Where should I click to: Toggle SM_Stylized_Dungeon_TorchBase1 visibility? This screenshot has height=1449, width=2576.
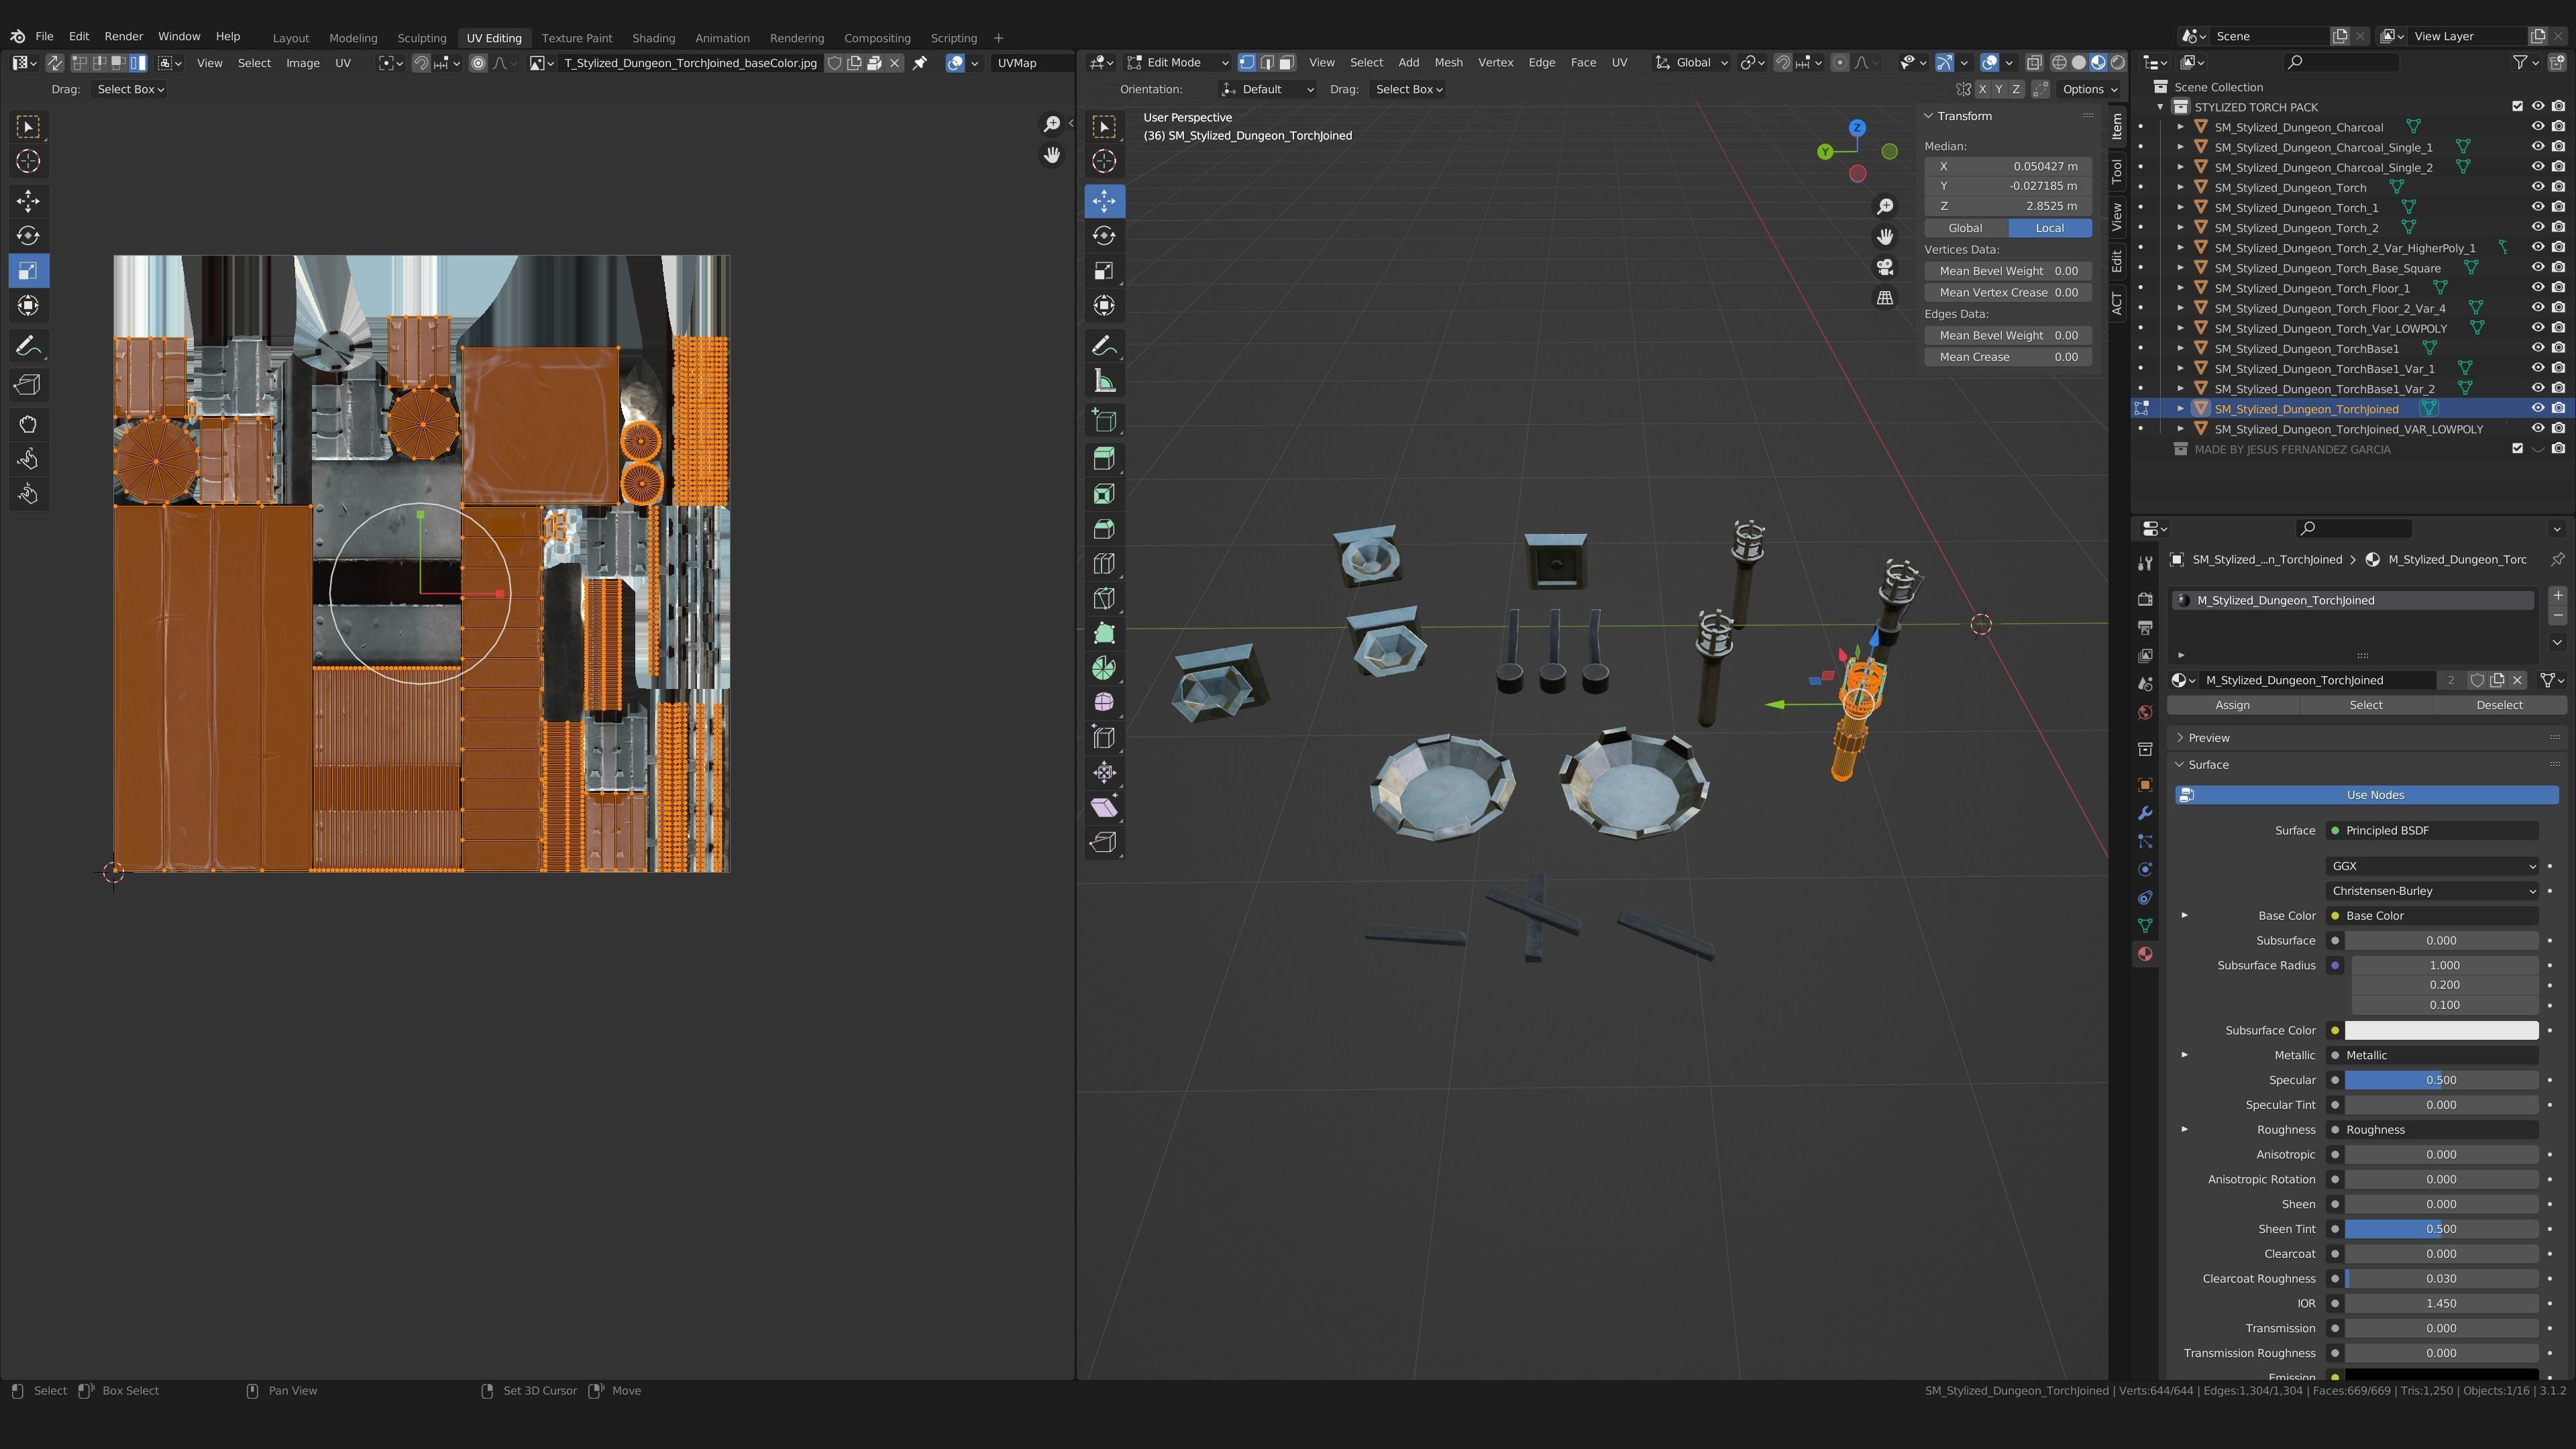[2537, 348]
